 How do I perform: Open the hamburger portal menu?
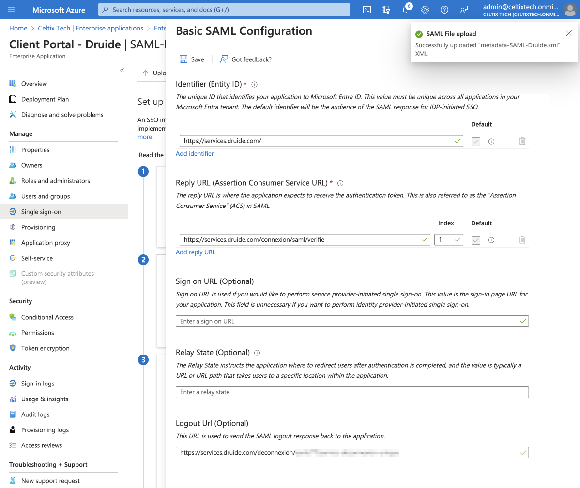point(12,10)
